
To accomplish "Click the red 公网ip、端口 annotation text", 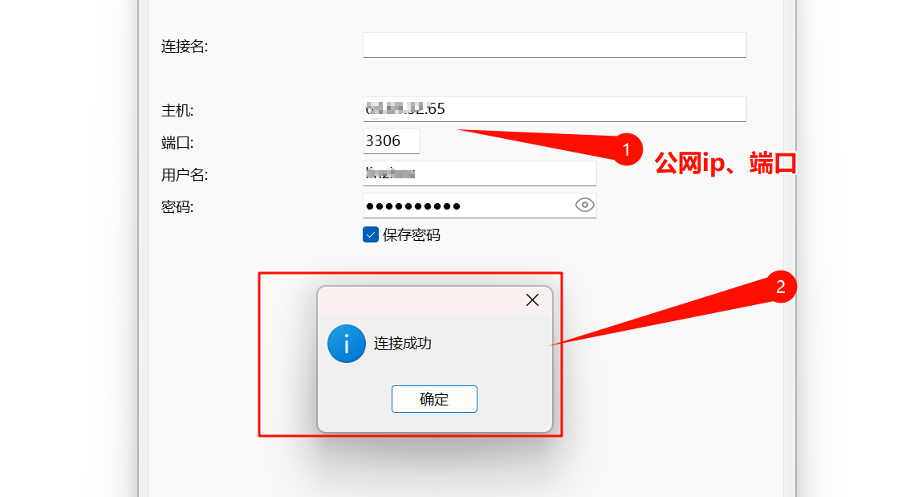I will [x=725, y=163].
